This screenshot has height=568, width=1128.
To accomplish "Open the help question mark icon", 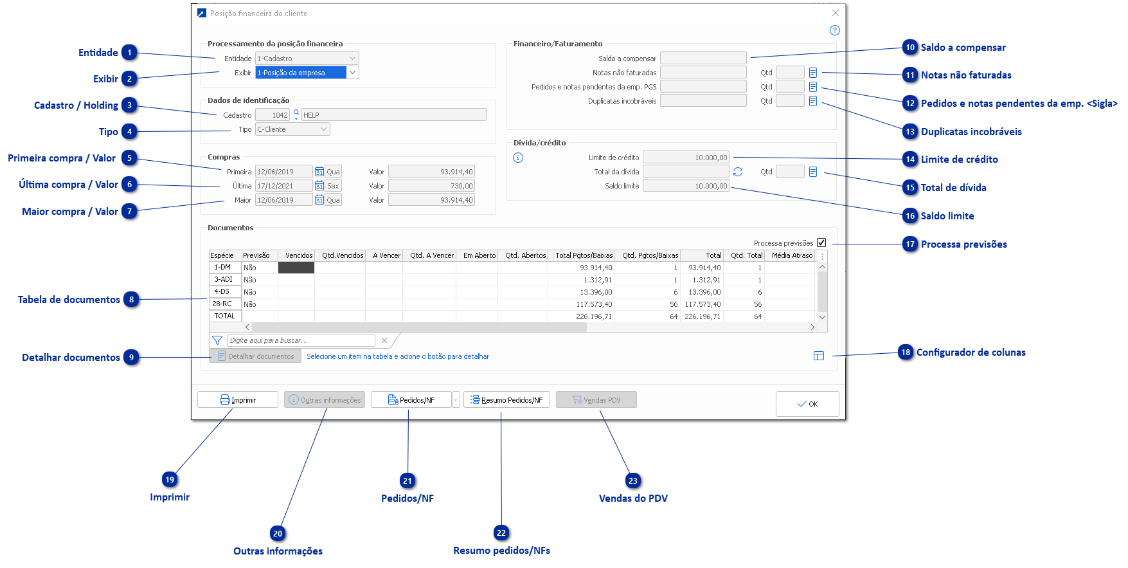I will click(x=835, y=30).
